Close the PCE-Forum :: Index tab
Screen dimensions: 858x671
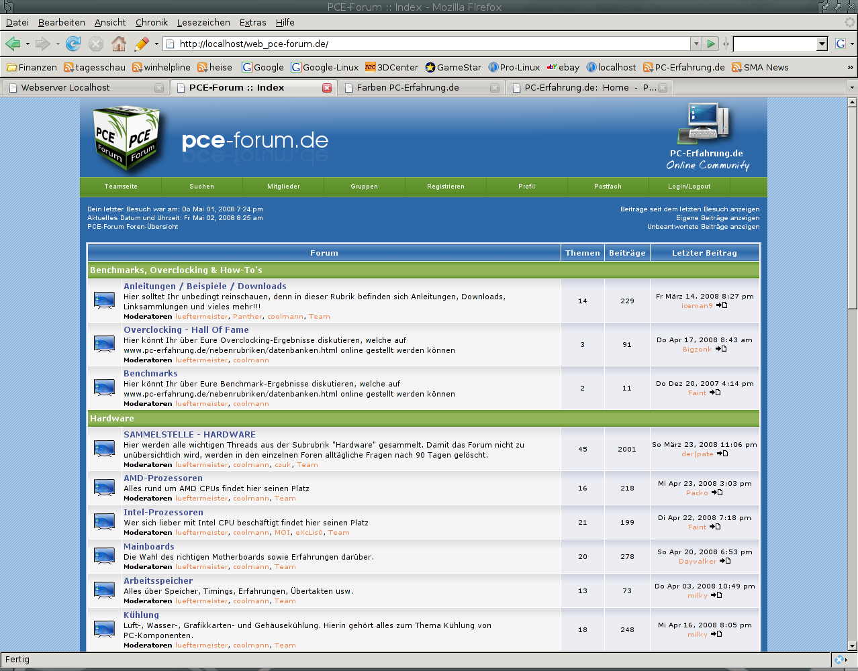pyautogui.click(x=327, y=88)
